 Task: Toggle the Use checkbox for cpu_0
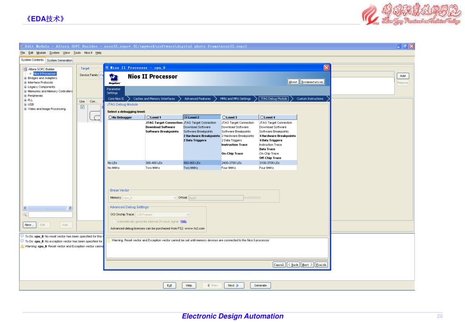pyautogui.click(x=82, y=107)
